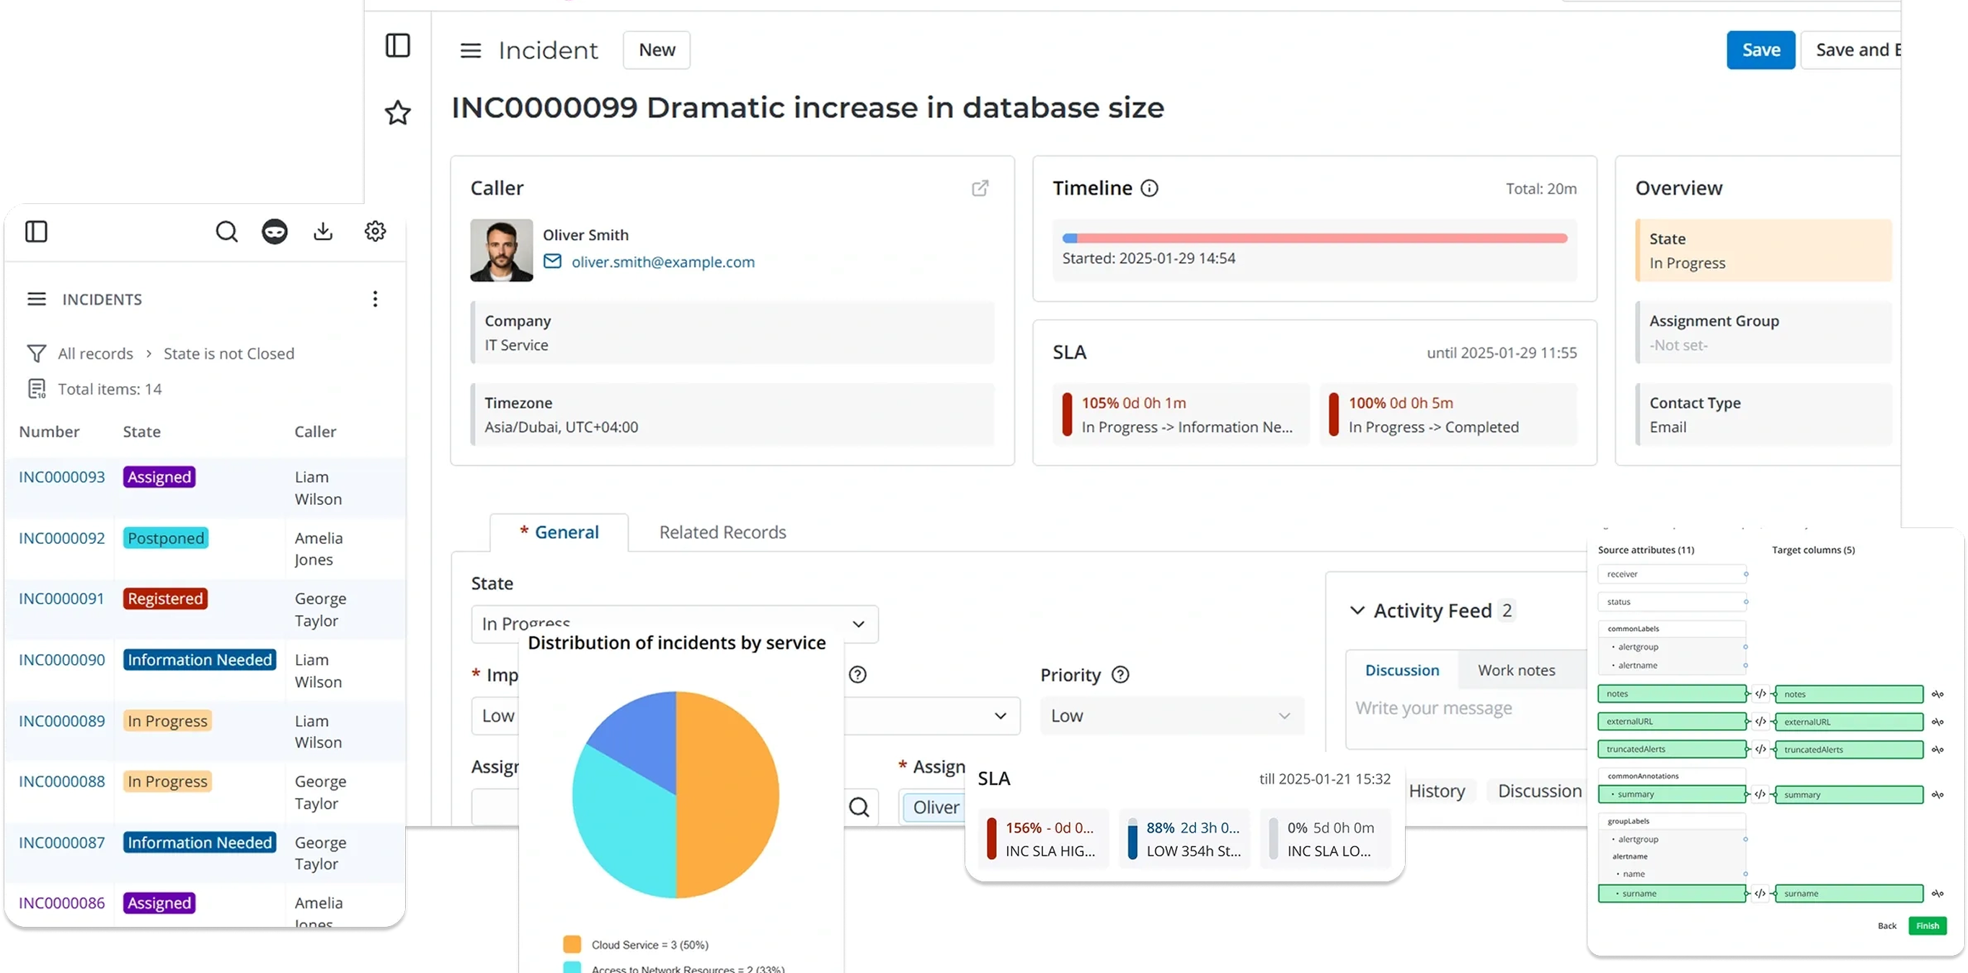1968x973 pixels.
Task: Toggle the sidebar panel icon above the star
Action: 397,45
